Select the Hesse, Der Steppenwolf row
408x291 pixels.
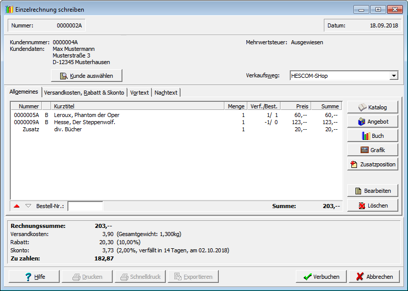84,122
